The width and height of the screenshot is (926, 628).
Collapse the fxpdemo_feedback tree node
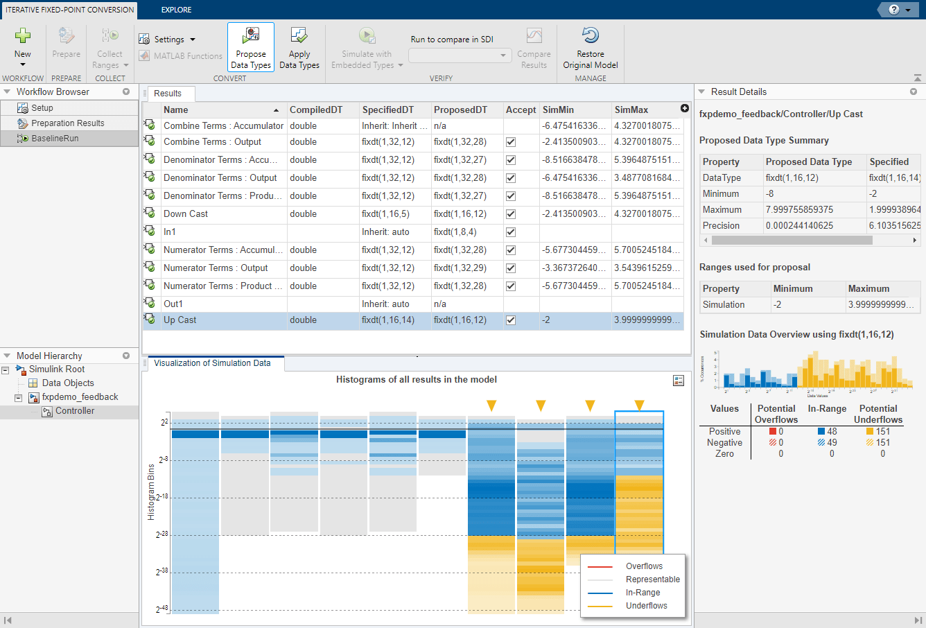pyautogui.click(x=19, y=398)
